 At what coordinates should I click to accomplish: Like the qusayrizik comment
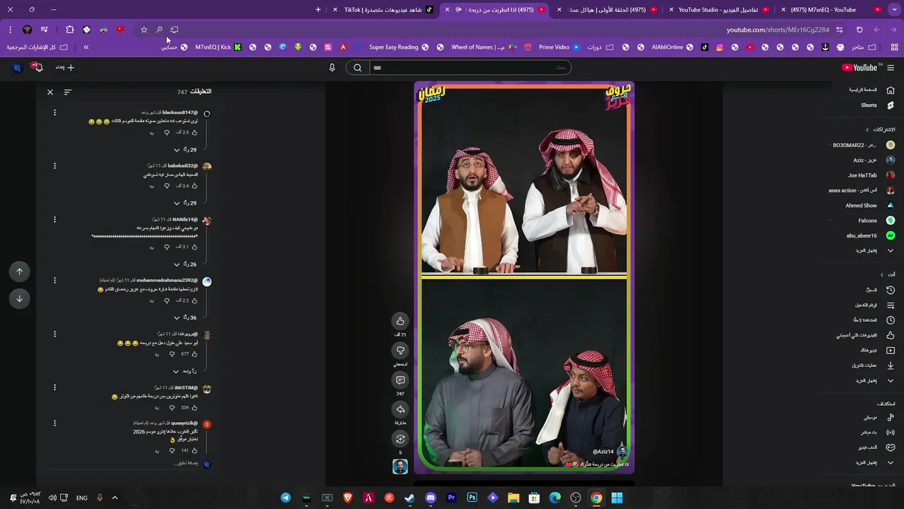click(194, 450)
